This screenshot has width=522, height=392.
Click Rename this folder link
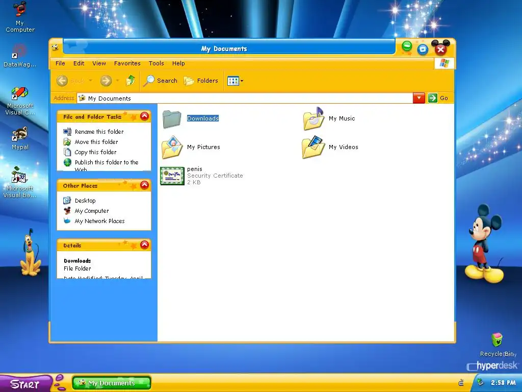coord(99,132)
